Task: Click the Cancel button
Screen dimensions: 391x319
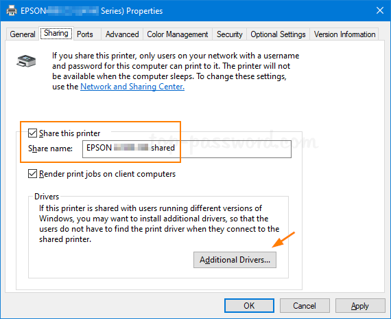Action: click(x=305, y=305)
